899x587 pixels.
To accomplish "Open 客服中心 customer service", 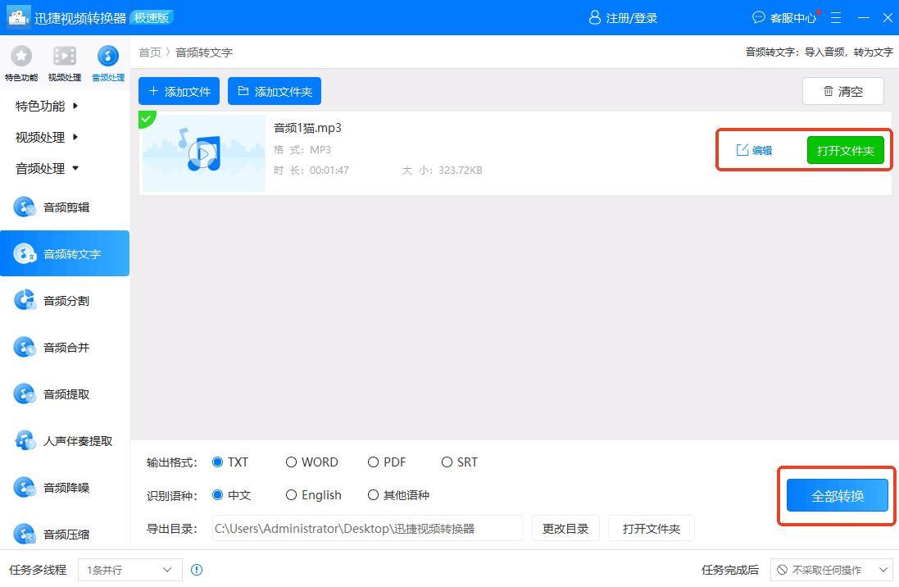I will click(785, 17).
